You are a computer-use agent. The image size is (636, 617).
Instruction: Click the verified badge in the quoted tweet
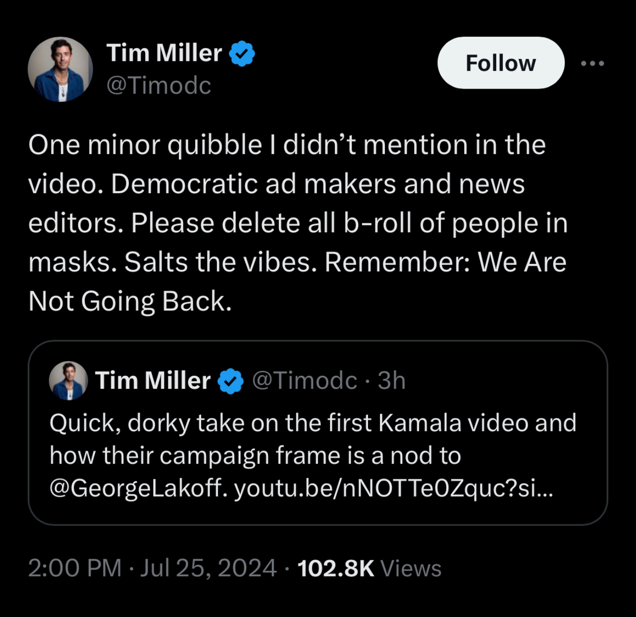[x=230, y=381]
